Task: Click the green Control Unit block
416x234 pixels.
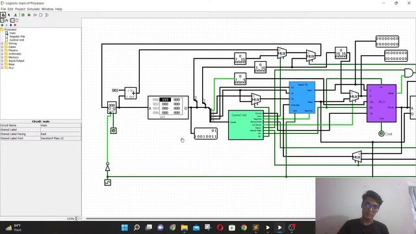Action: 246,125
